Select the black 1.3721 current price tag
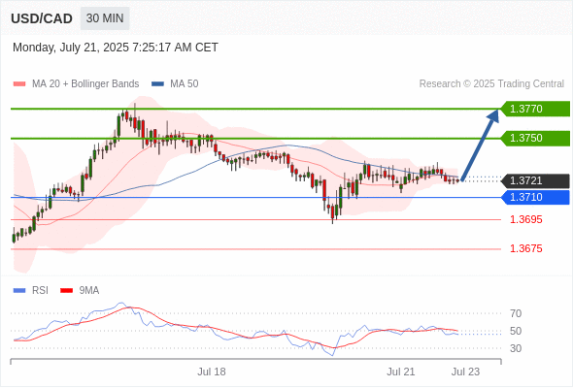The height and width of the screenshot is (388, 573). point(535,180)
